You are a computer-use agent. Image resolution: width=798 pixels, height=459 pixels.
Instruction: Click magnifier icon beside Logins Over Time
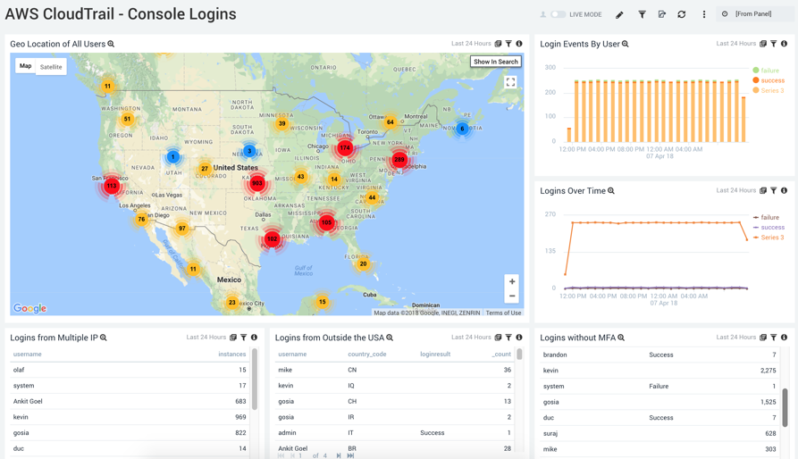tap(611, 191)
